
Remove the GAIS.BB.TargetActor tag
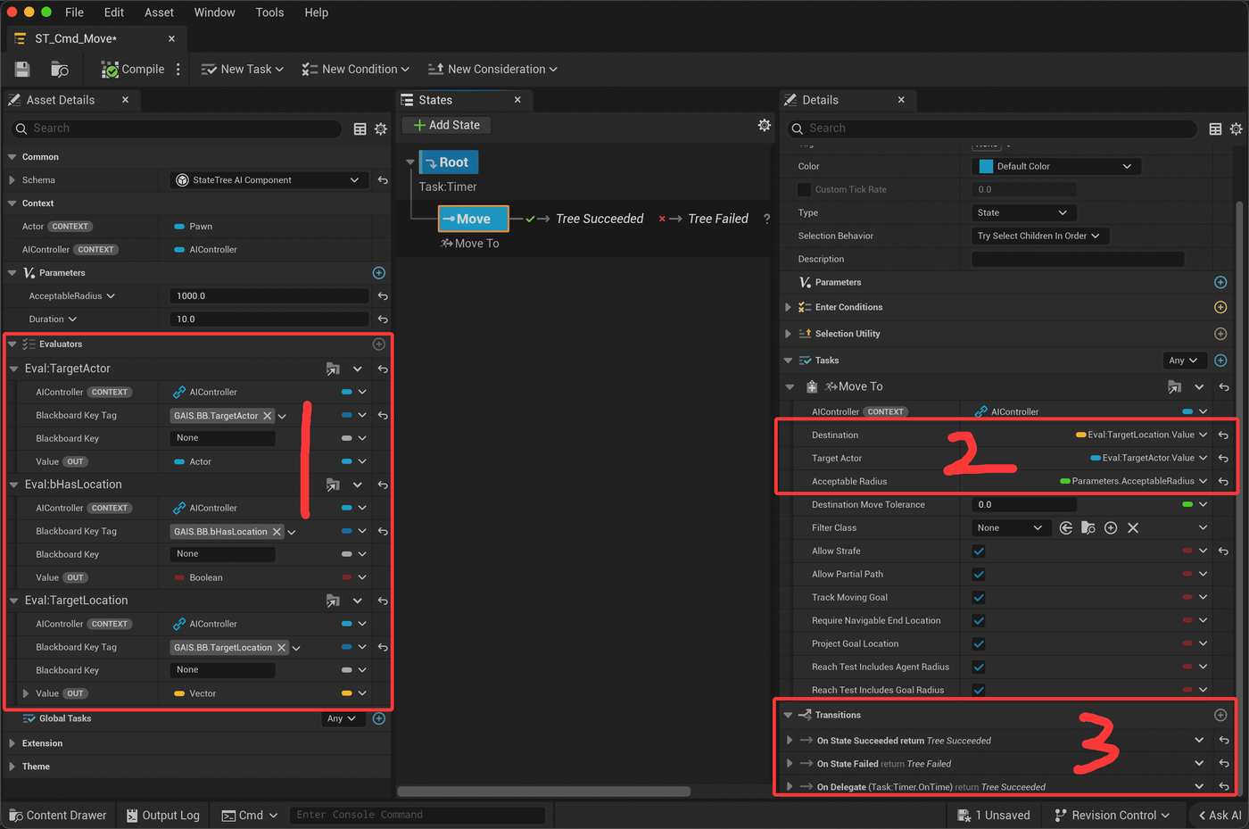[268, 416]
